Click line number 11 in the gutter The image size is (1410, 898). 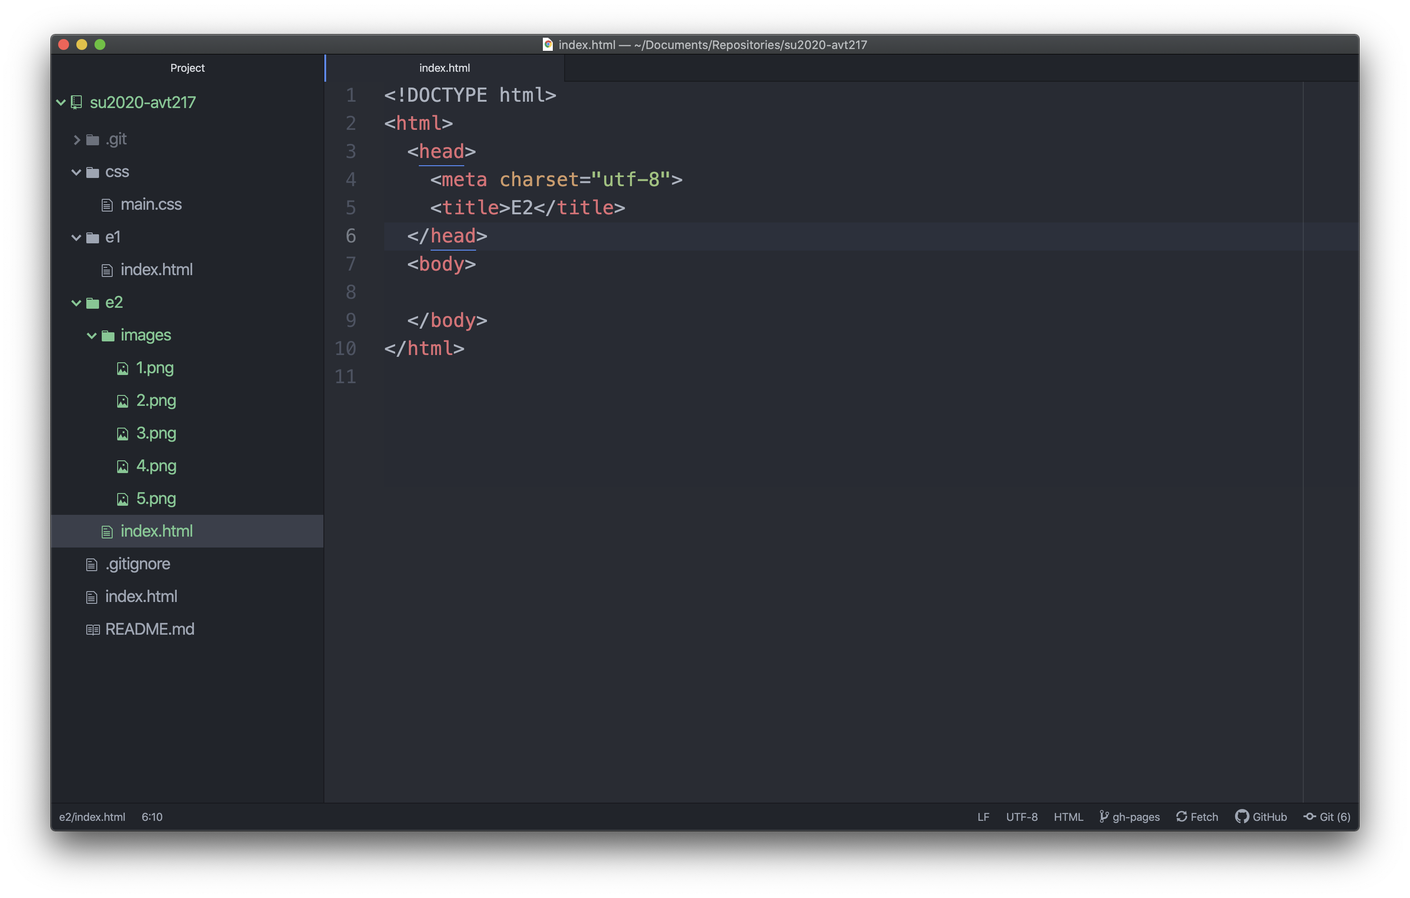point(346,376)
